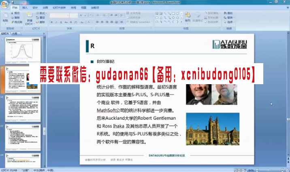Click Find (查找) in editing group
290x172 pixels.
(228, 13)
